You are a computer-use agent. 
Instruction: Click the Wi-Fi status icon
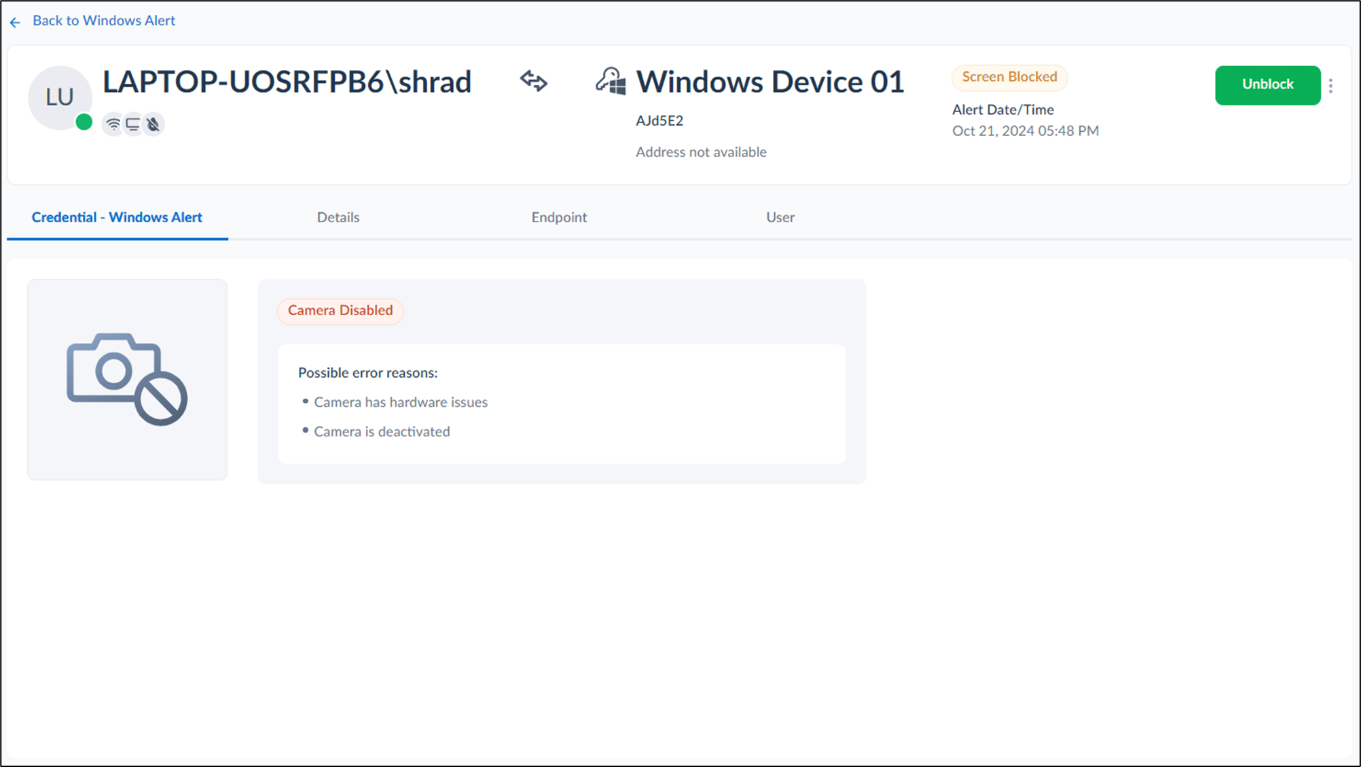(x=113, y=124)
